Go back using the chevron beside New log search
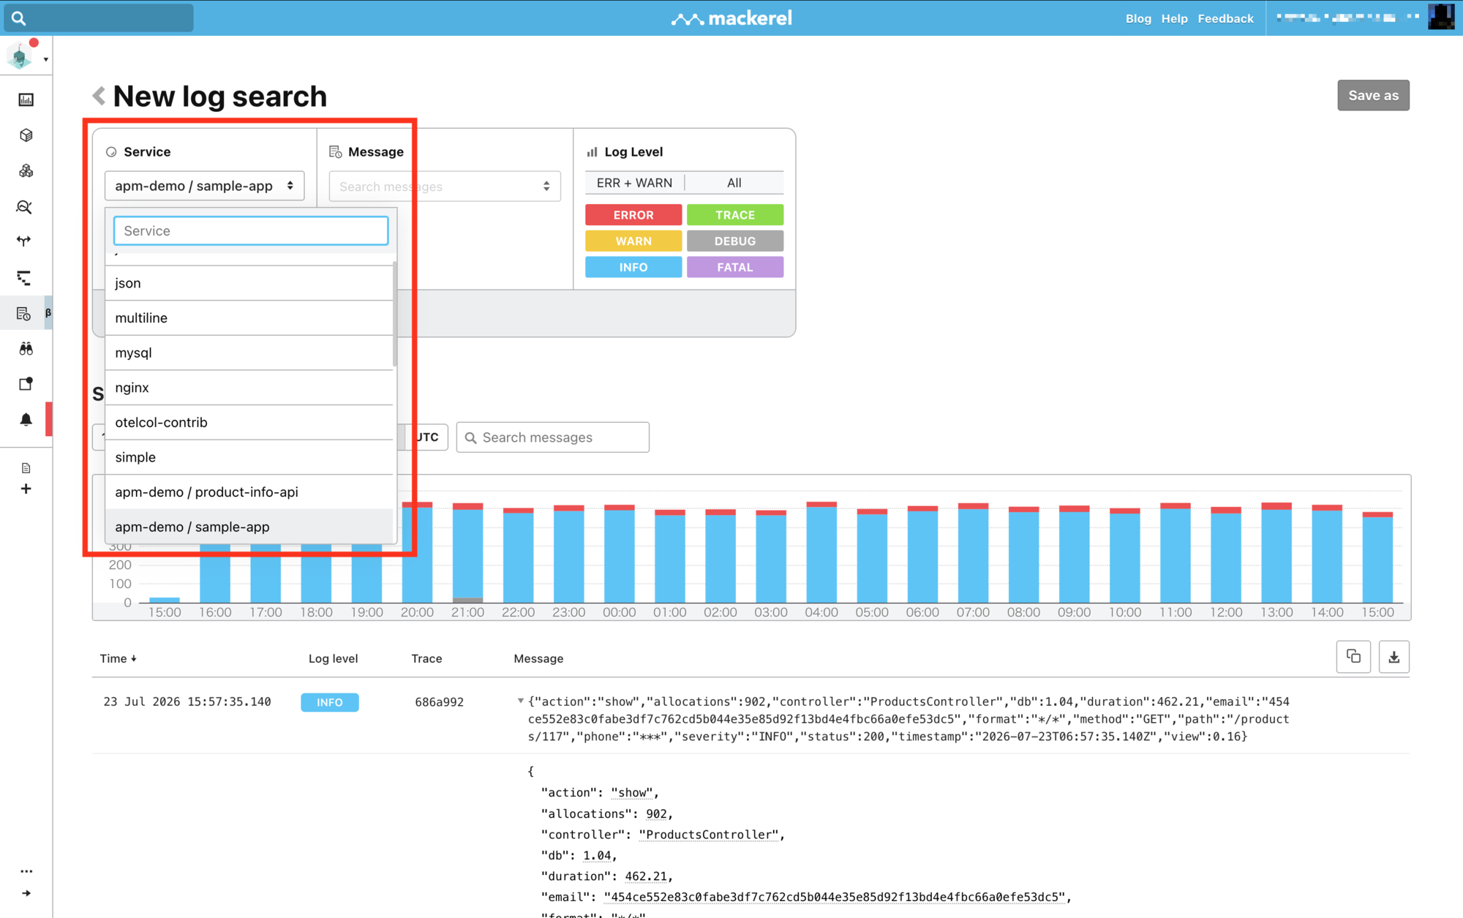Viewport: 1463px width, 918px height. 99,96
